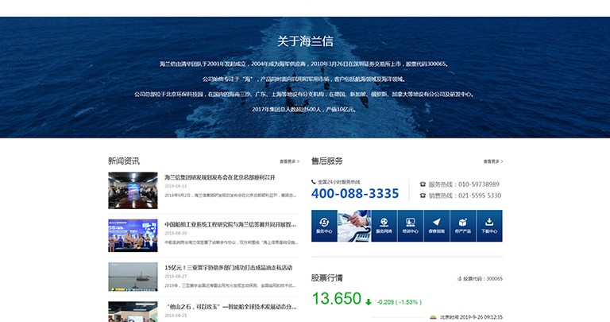This screenshot has width=610, height=322.
Task: Open the "他山之石，可以攻玉" article link
Action: coord(230,306)
